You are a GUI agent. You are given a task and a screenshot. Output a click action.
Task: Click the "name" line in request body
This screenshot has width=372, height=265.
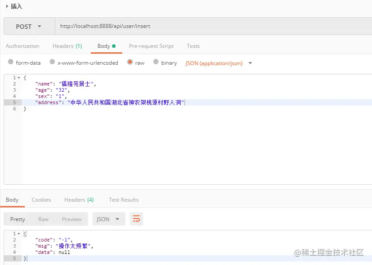coord(66,84)
